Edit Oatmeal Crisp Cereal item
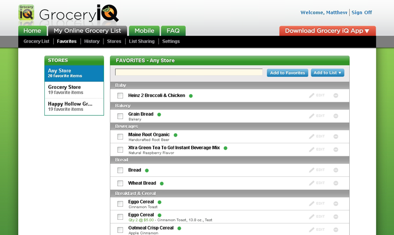 (x=317, y=230)
